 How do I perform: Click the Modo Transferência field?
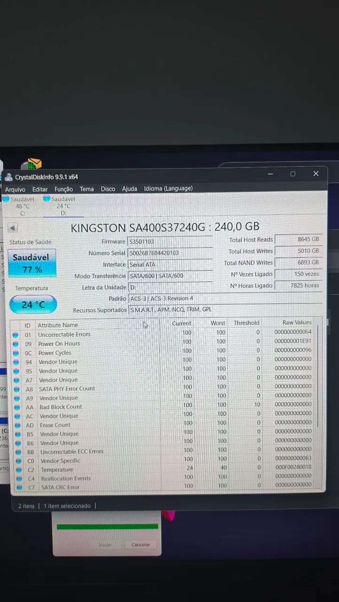[x=170, y=276]
